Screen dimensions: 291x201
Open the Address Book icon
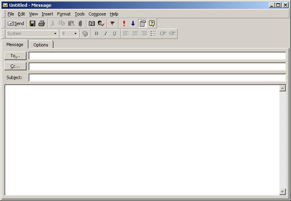point(92,23)
